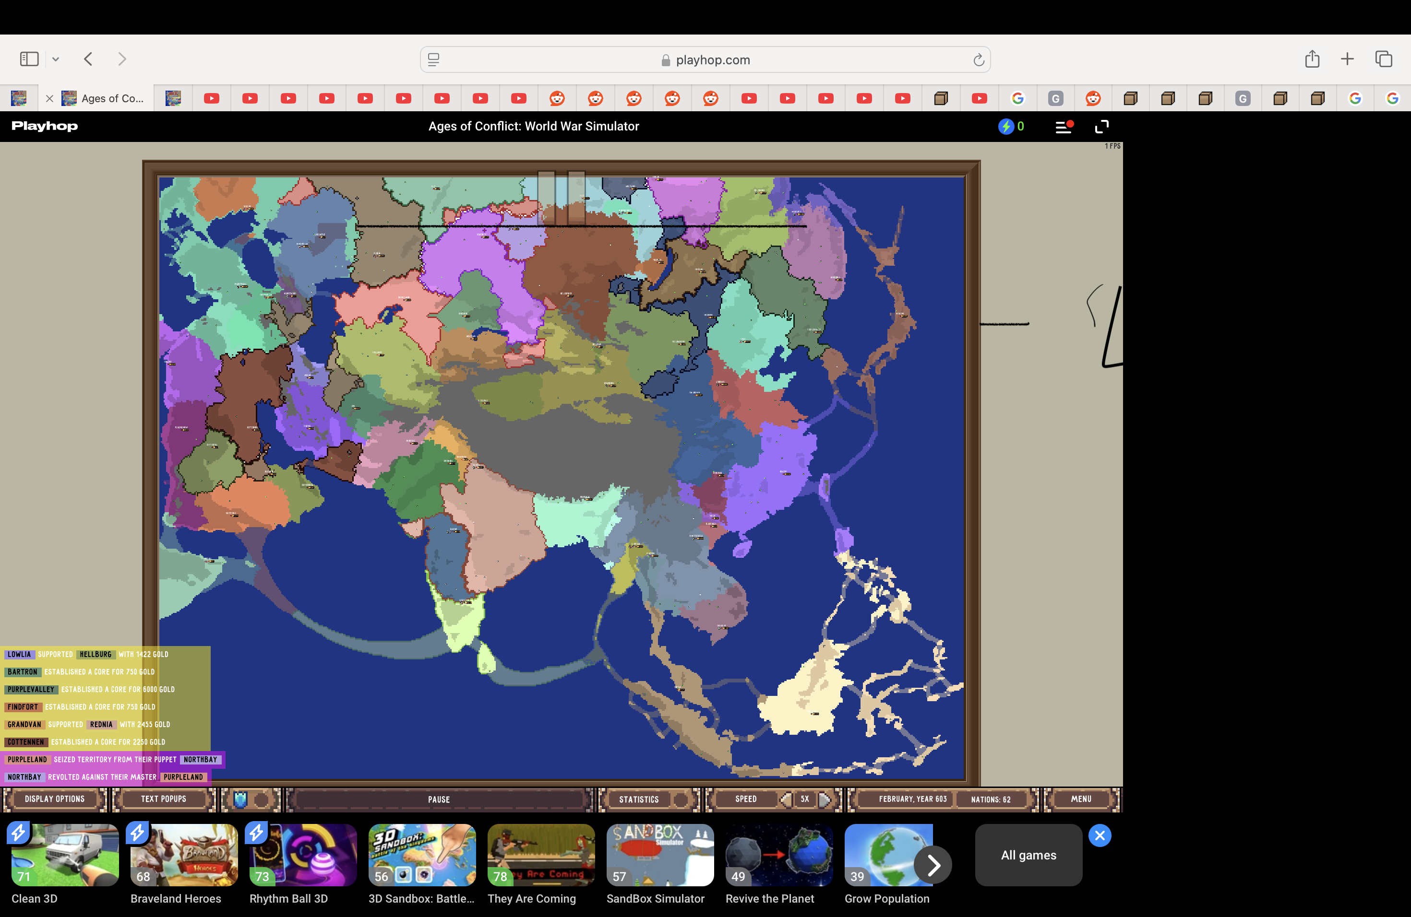The image size is (1411, 917).
Task: Open the Revive the Planet game thumbnail
Action: pos(779,855)
